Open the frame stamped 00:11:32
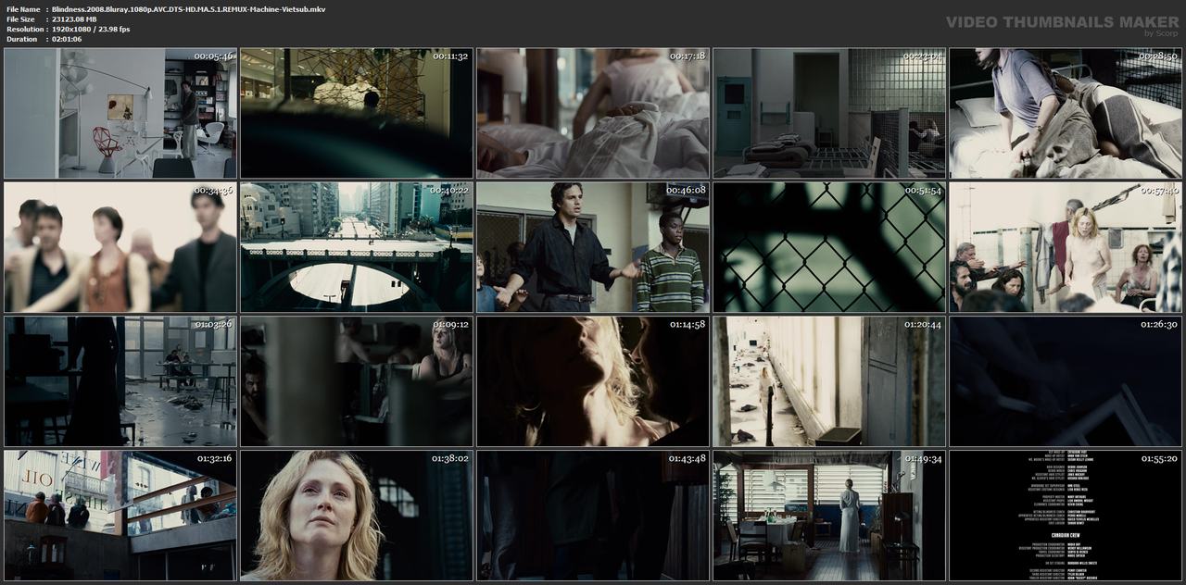This screenshot has width=1186, height=585. (357, 113)
